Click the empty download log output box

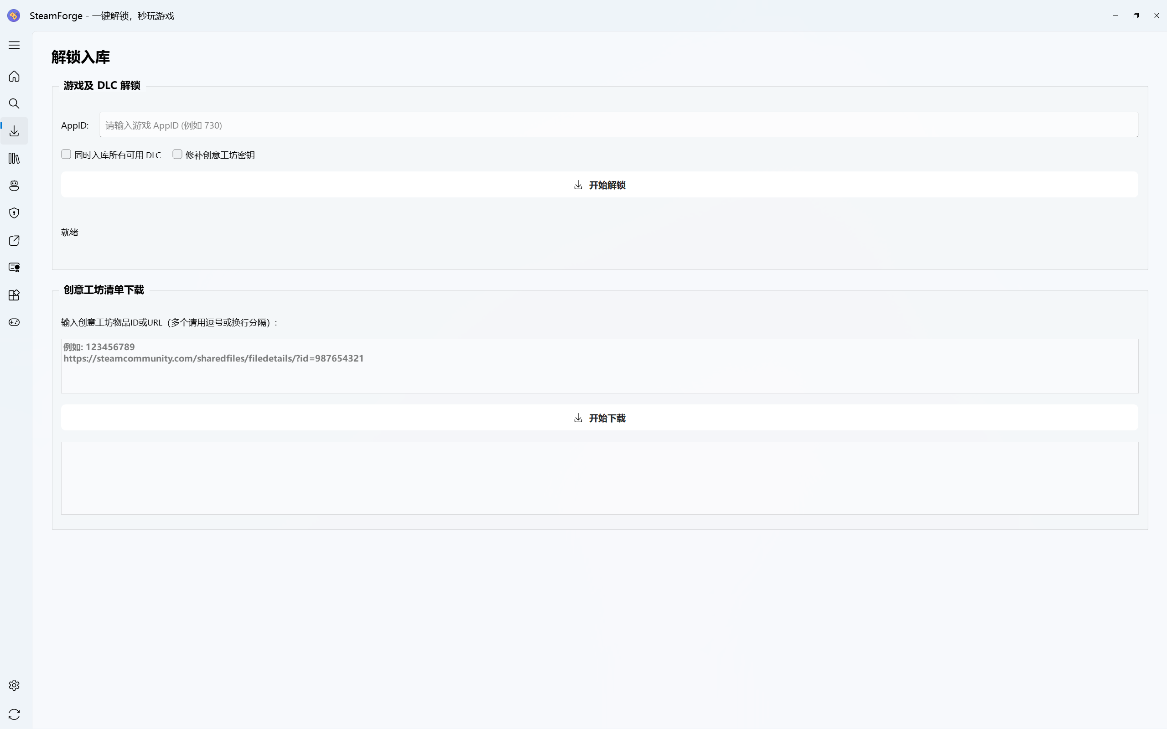599,478
